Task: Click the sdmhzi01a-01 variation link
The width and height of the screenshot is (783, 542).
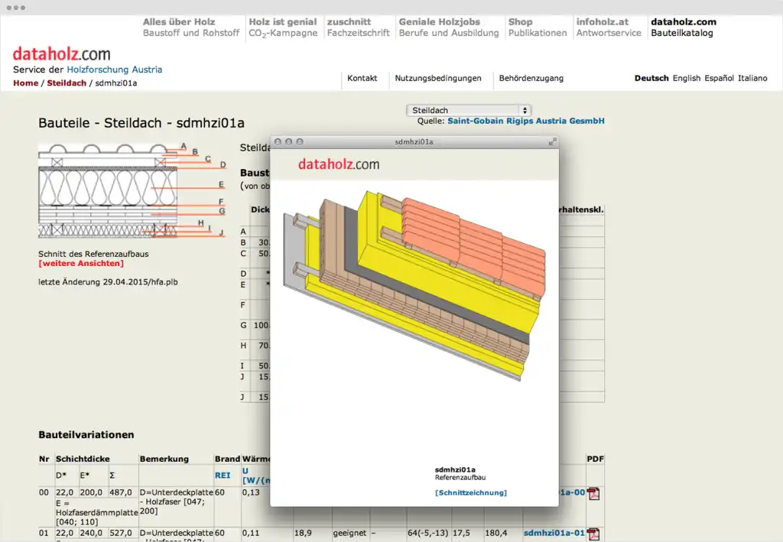Action: [554, 533]
